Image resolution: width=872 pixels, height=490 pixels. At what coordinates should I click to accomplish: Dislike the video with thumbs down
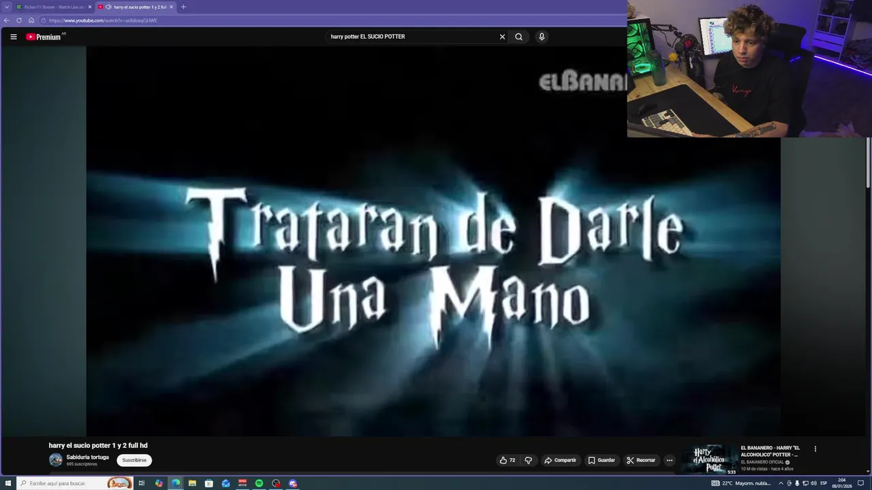[x=528, y=460]
